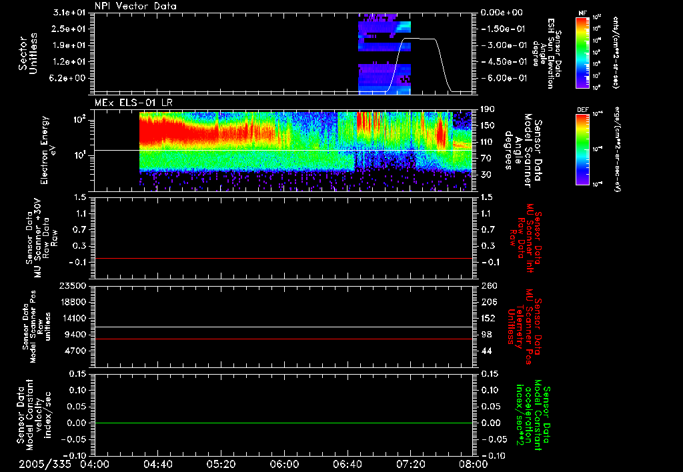Click the white sun elevation curve plateau
This screenshot has width=683, height=472.
420,39
